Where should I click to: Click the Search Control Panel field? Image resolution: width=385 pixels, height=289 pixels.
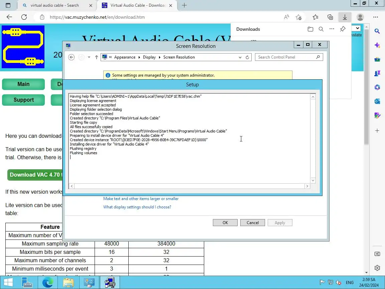pyautogui.click(x=289, y=57)
